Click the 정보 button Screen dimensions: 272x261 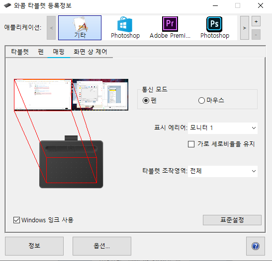tap(34, 246)
